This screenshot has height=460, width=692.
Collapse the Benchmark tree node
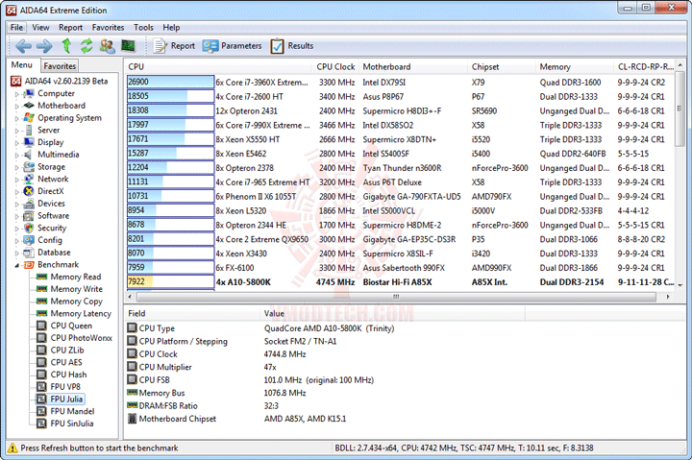coord(16,265)
